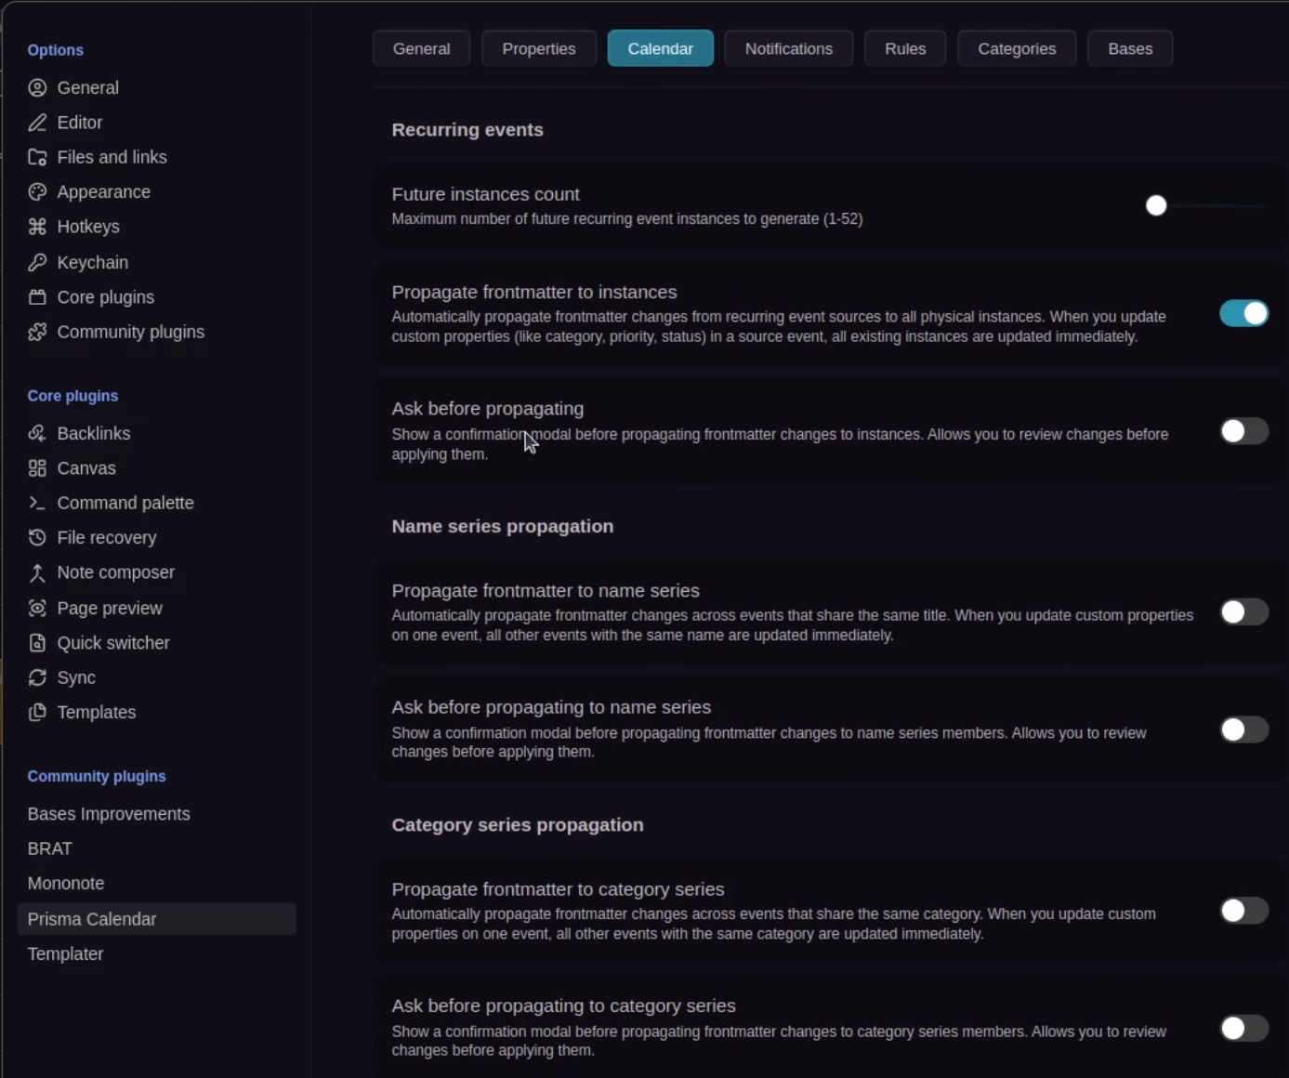Image resolution: width=1289 pixels, height=1078 pixels.
Task: Switch to the Bases tab
Action: click(1129, 49)
